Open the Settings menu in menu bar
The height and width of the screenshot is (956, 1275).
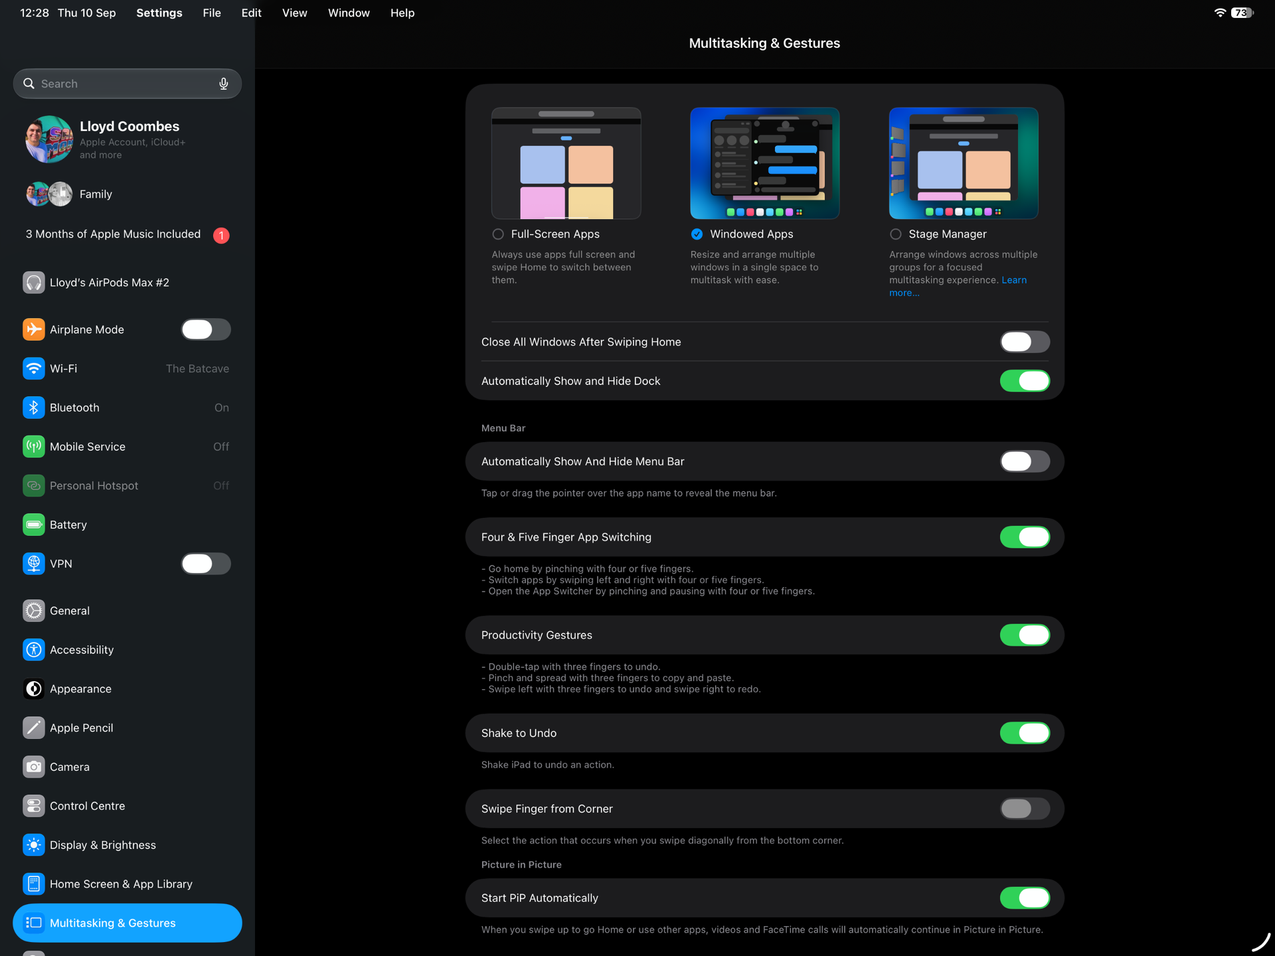[x=159, y=13]
